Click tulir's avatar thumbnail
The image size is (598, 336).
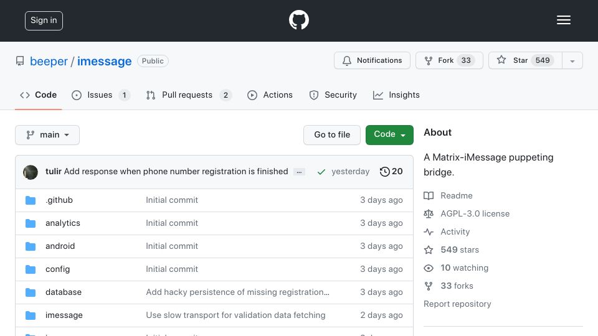31,172
